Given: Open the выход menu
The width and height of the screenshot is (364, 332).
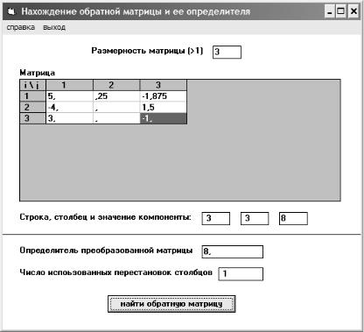Looking at the screenshot, I should 54,27.
